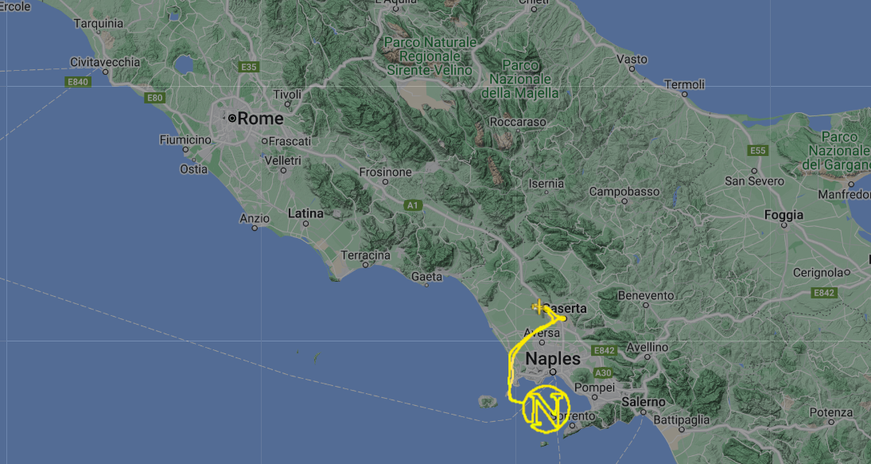Image resolution: width=871 pixels, height=464 pixels.
Task: Click the A1 motorway shield
Action: [x=412, y=205]
